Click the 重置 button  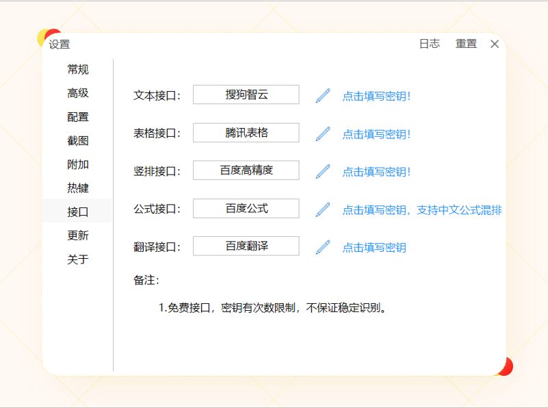[467, 44]
